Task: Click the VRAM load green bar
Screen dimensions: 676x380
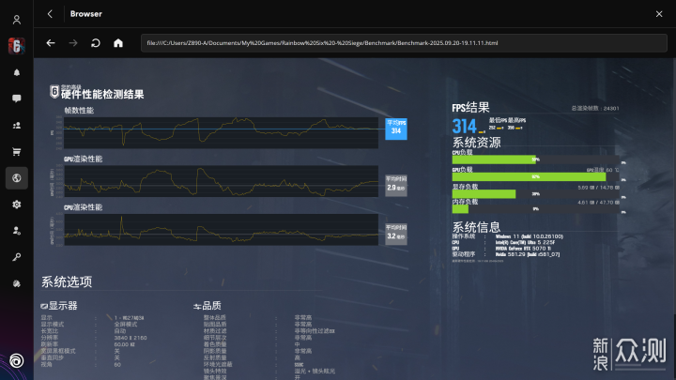Action: click(484, 194)
